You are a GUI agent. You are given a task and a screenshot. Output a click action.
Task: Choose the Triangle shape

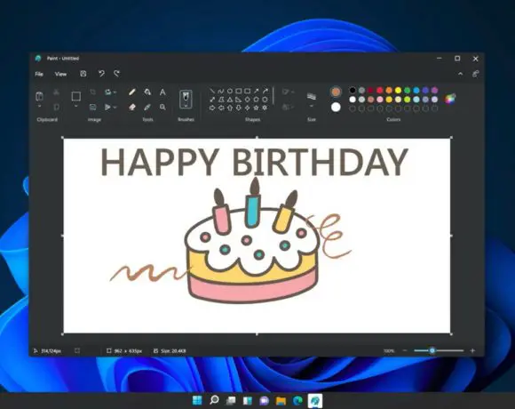(x=230, y=100)
